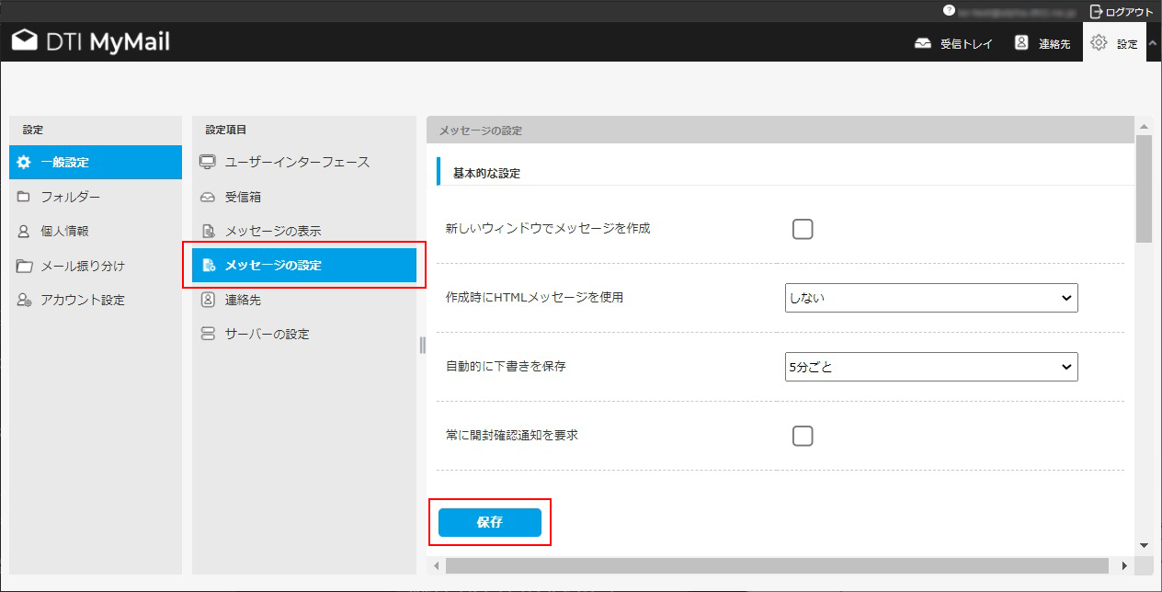Open 受信トレイ tab in top navigation
This screenshot has width=1162, height=592.
[x=954, y=43]
